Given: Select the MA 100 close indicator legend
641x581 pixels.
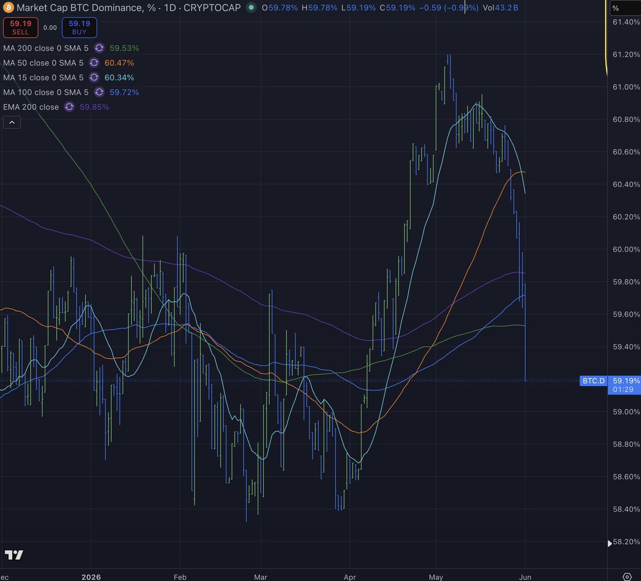Looking at the screenshot, I should click(x=46, y=92).
